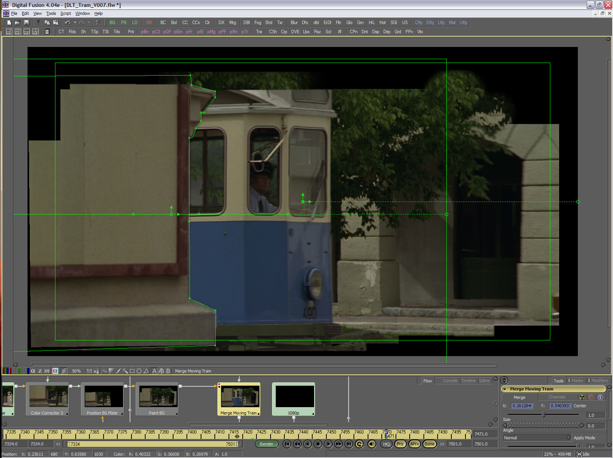Select the Paint BG node thumbnail
This screenshot has width=613, height=458.
[158, 396]
